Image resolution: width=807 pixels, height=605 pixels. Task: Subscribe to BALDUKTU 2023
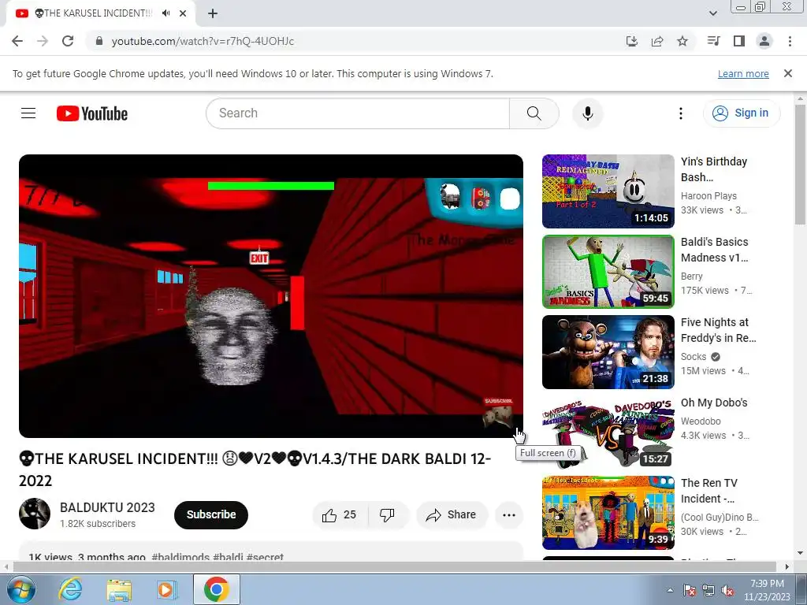pyautogui.click(x=211, y=515)
